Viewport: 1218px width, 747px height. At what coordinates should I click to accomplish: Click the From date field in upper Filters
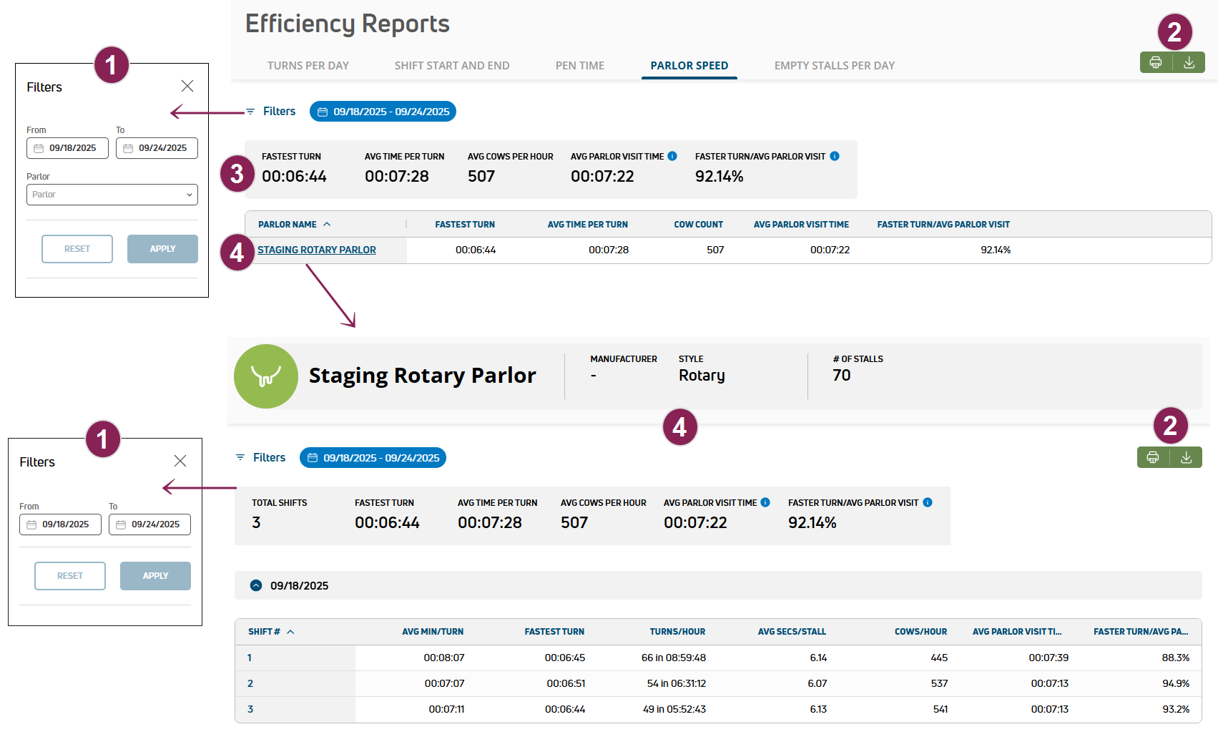pos(68,148)
